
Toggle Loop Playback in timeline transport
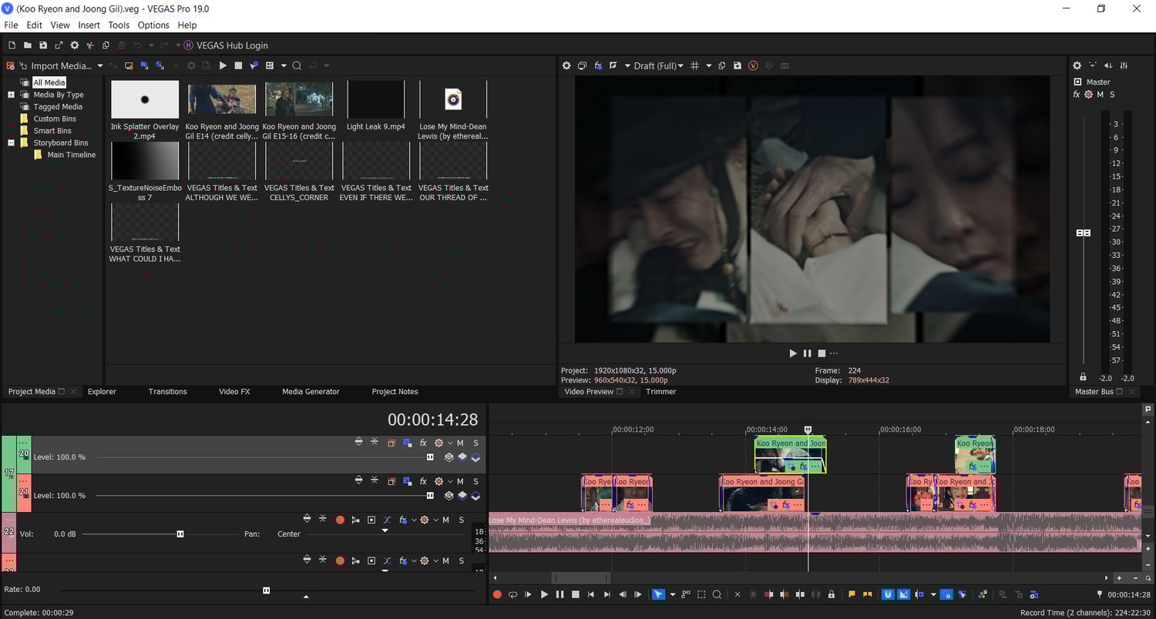pos(512,594)
